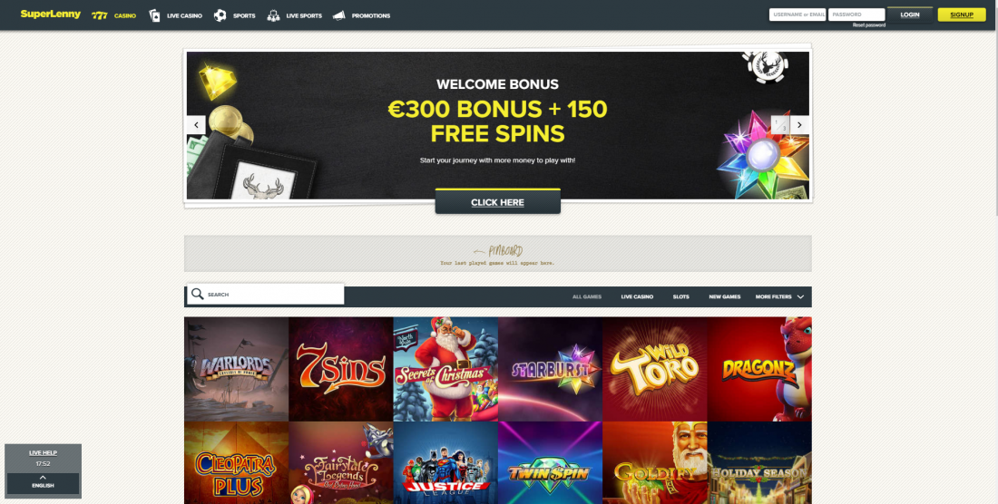Click the Click Here bonus button
Viewport: 998px width, 504px height.
[x=498, y=202]
